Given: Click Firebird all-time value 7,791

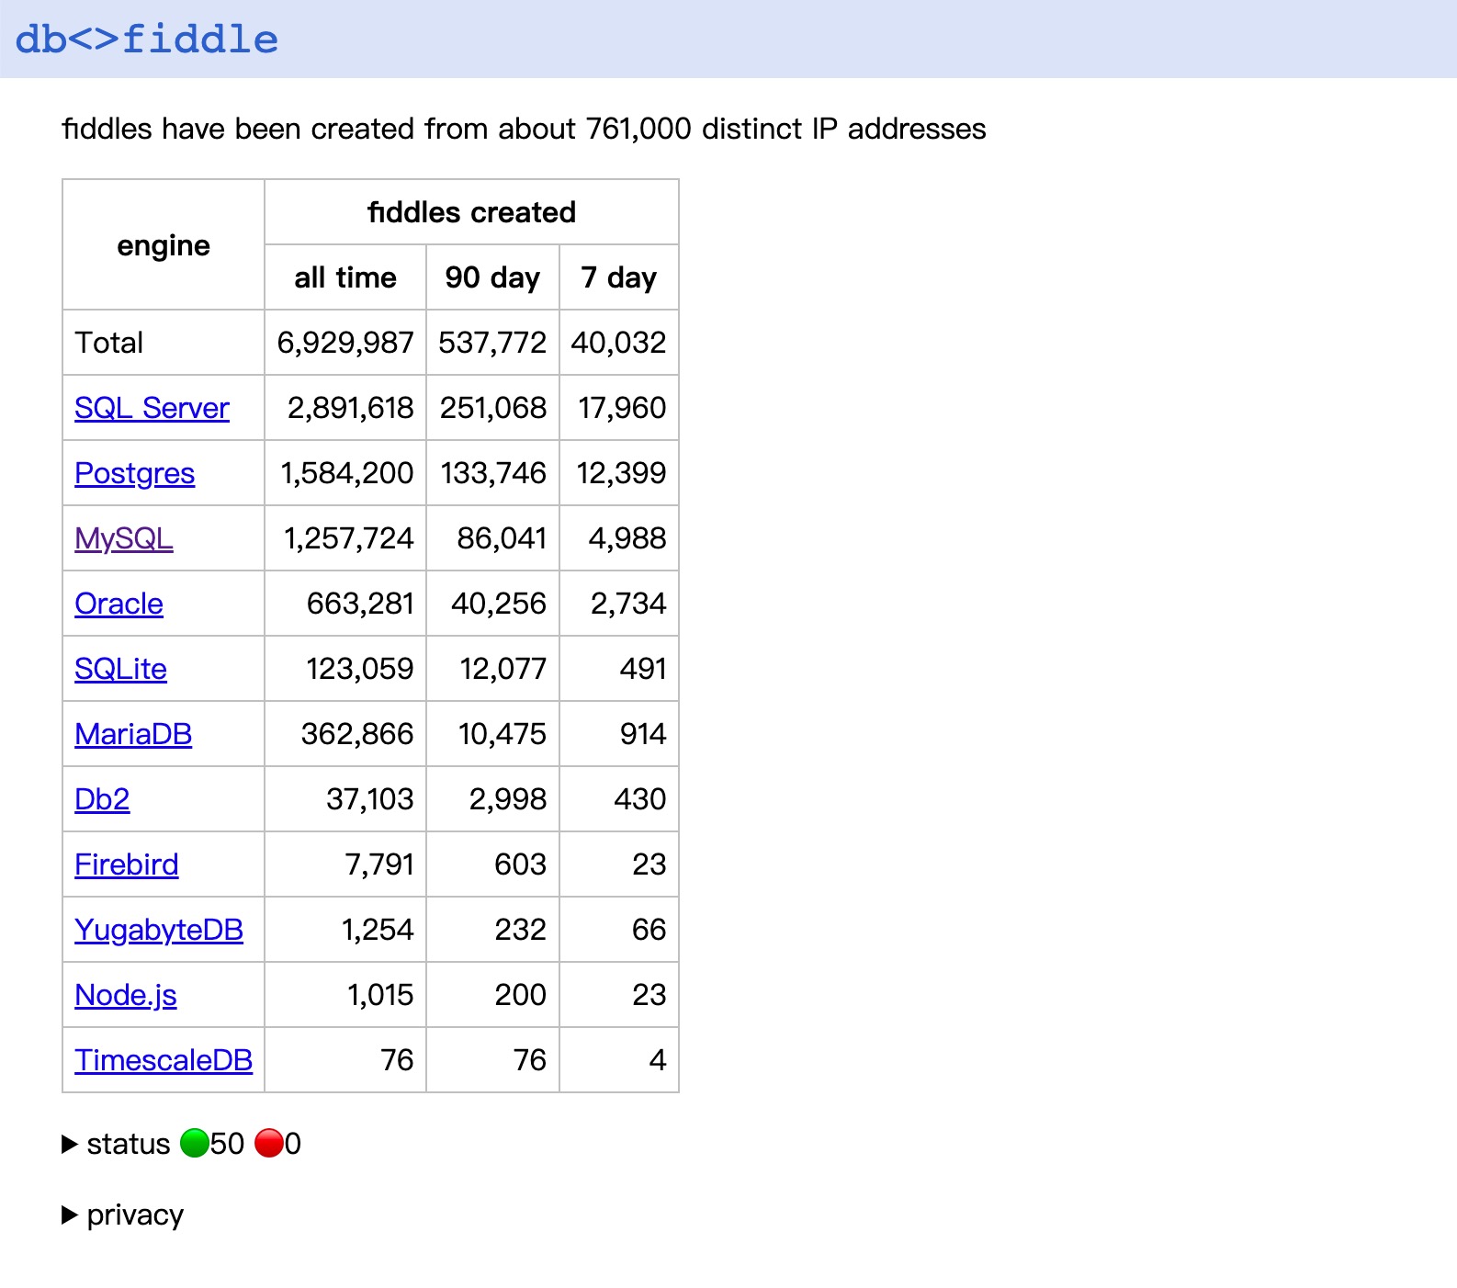Looking at the screenshot, I should click(x=379, y=864).
